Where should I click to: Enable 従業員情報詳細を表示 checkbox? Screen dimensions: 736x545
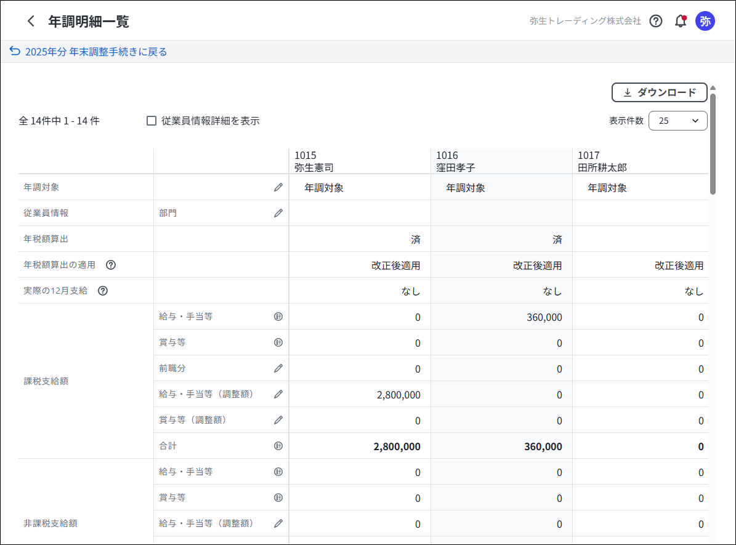(152, 121)
